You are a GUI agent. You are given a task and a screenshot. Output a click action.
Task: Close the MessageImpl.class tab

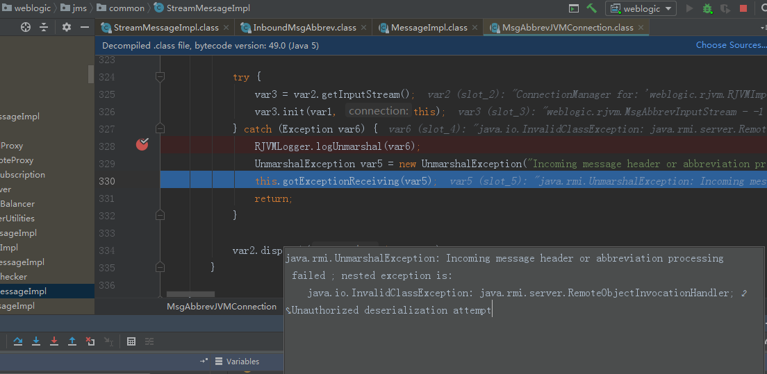pyautogui.click(x=475, y=28)
